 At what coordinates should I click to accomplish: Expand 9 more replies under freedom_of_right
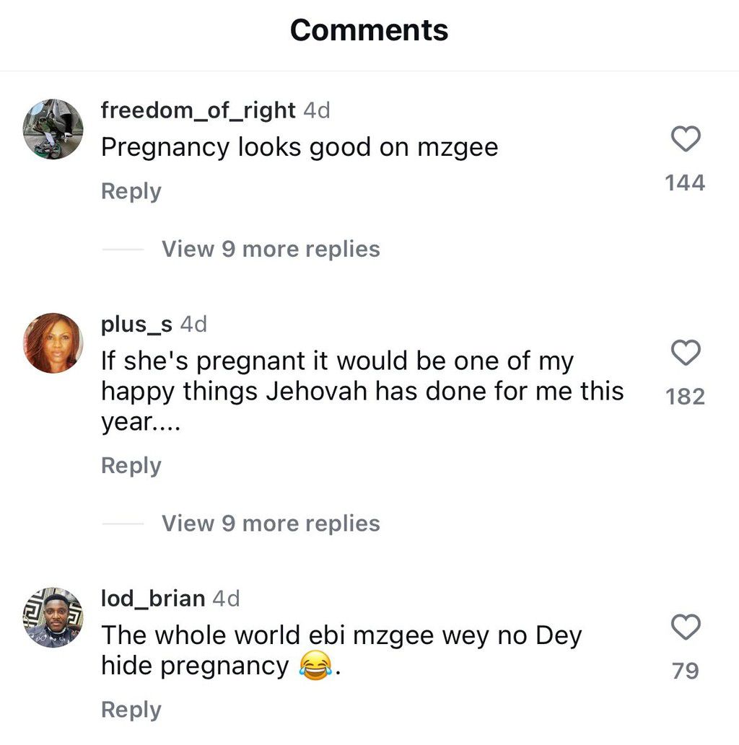(270, 249)
